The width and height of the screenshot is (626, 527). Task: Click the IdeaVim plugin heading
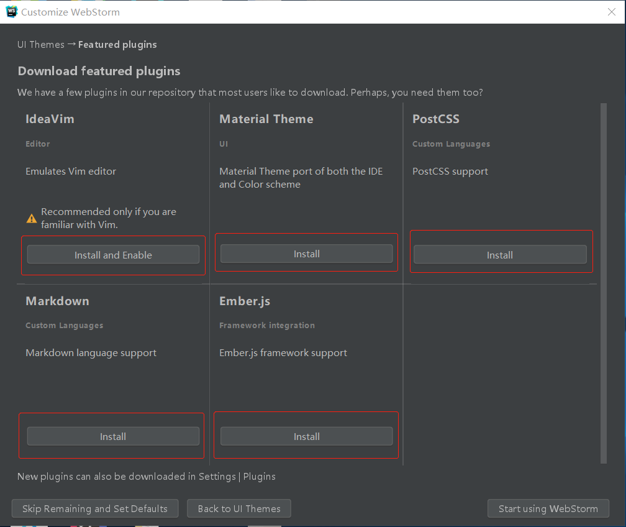(x=50, y=119)
